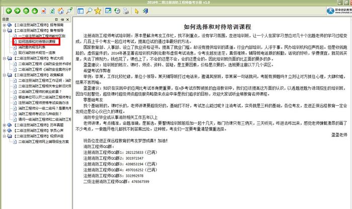
Task: Click the locate/sync topic magnifier icon
Action: [69, 11]
